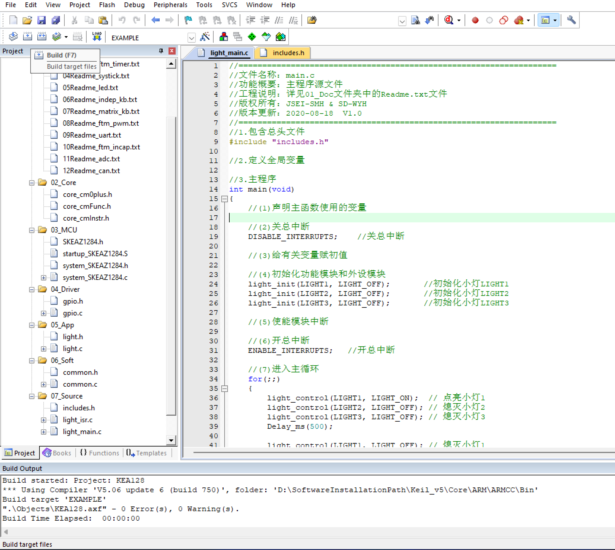Open the Configuration wrench icon
This screenshot has width=615, height=550.
coord(571,20)
